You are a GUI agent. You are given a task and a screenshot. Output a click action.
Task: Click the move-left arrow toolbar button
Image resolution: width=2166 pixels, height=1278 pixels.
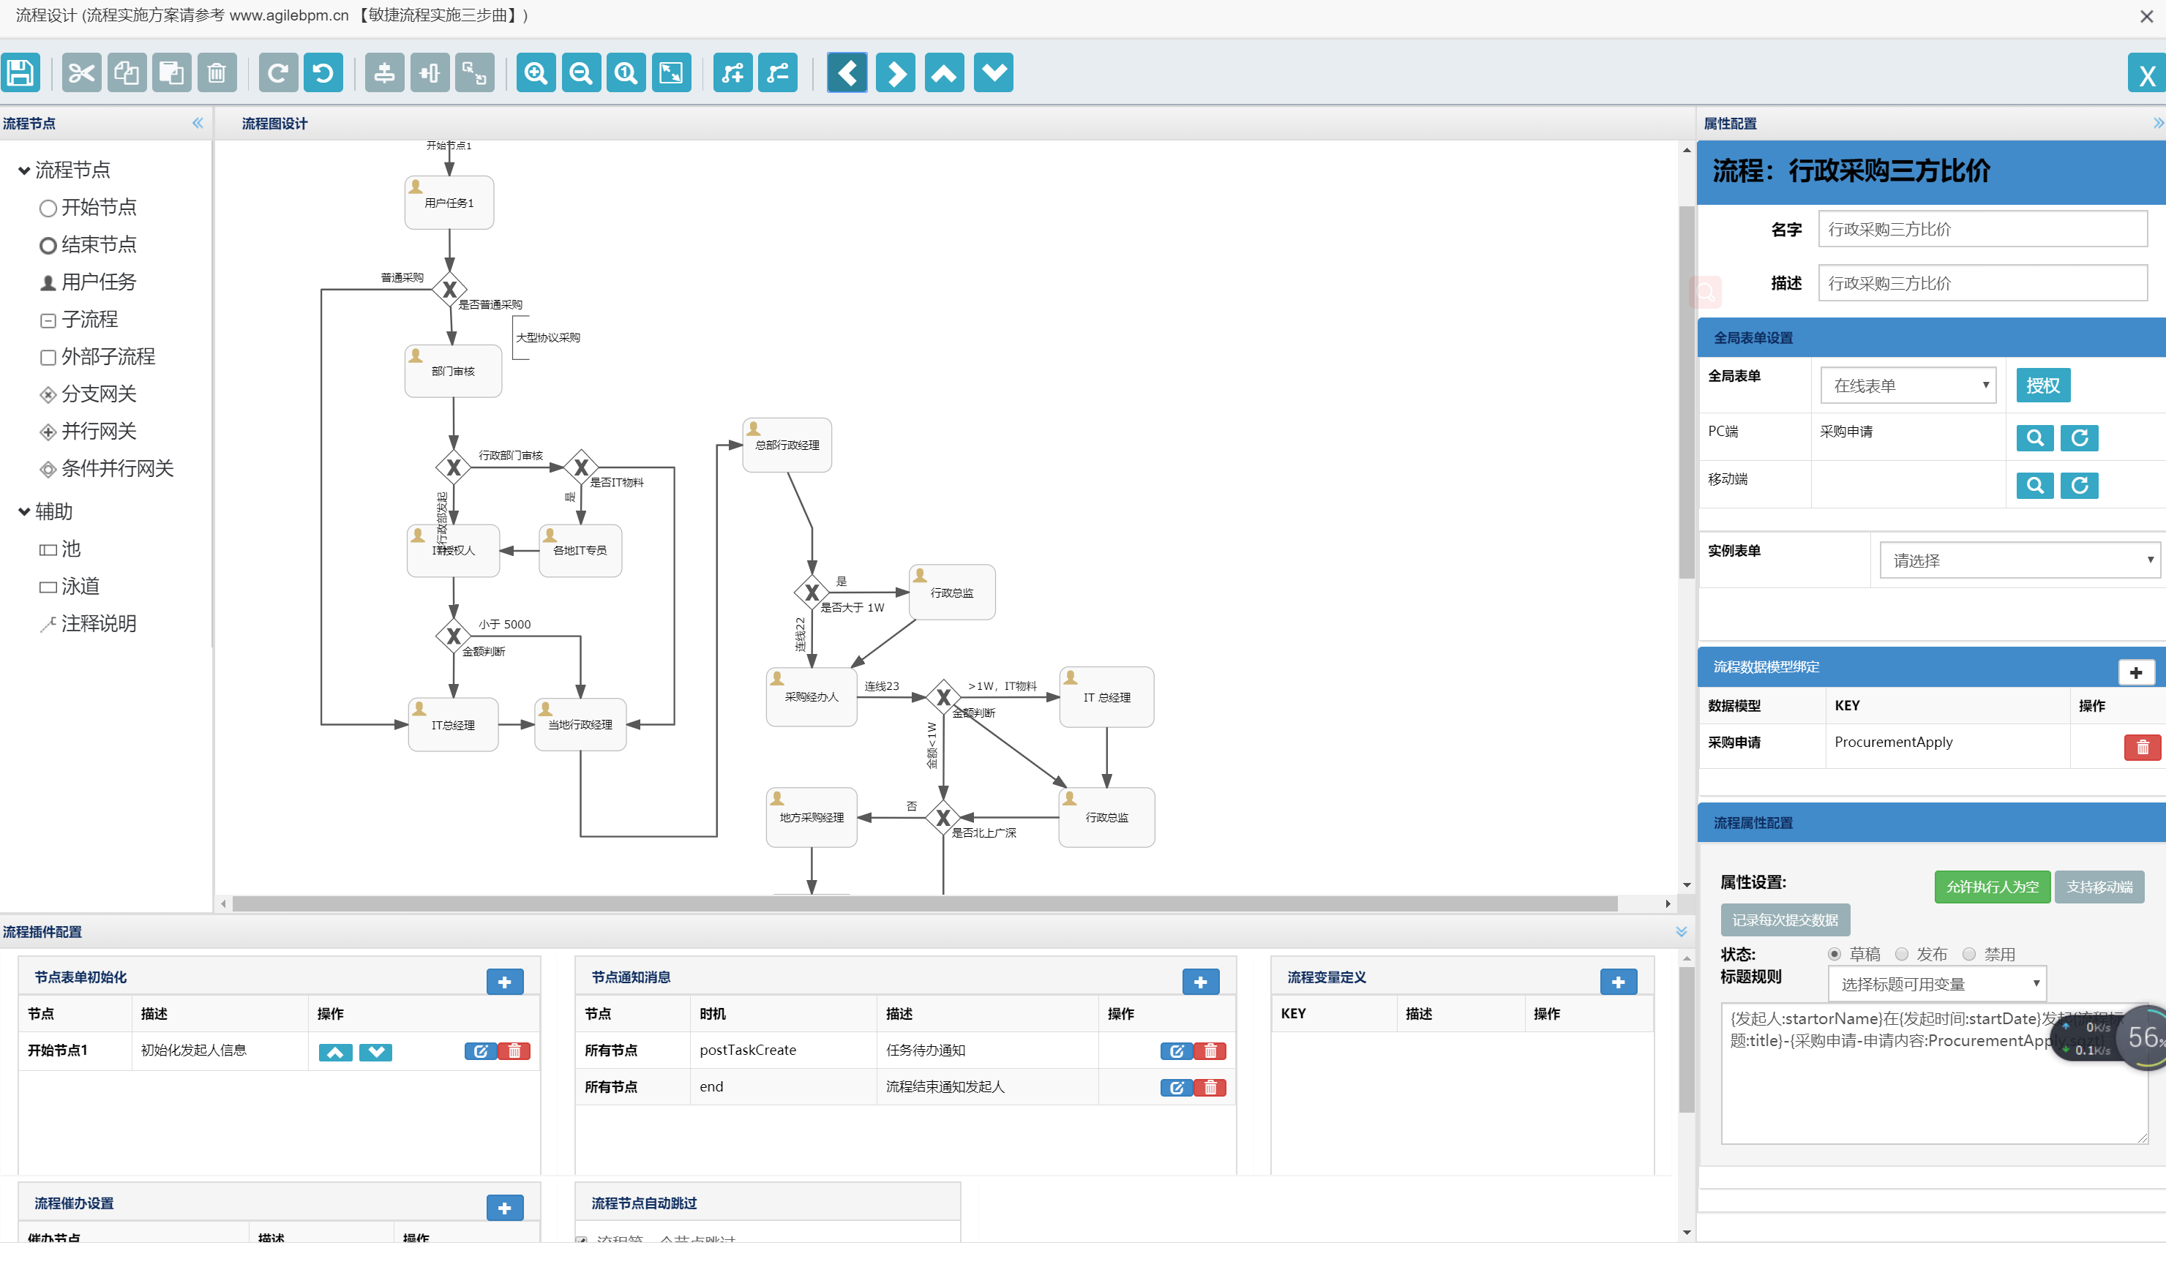point(847,73)
